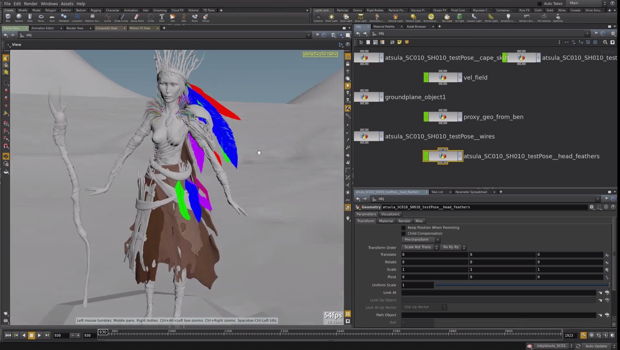Switch to the Grooming shelf tab
Viewport: 620px width, 350px height.
pyautogui.click(x=160, y=10)
